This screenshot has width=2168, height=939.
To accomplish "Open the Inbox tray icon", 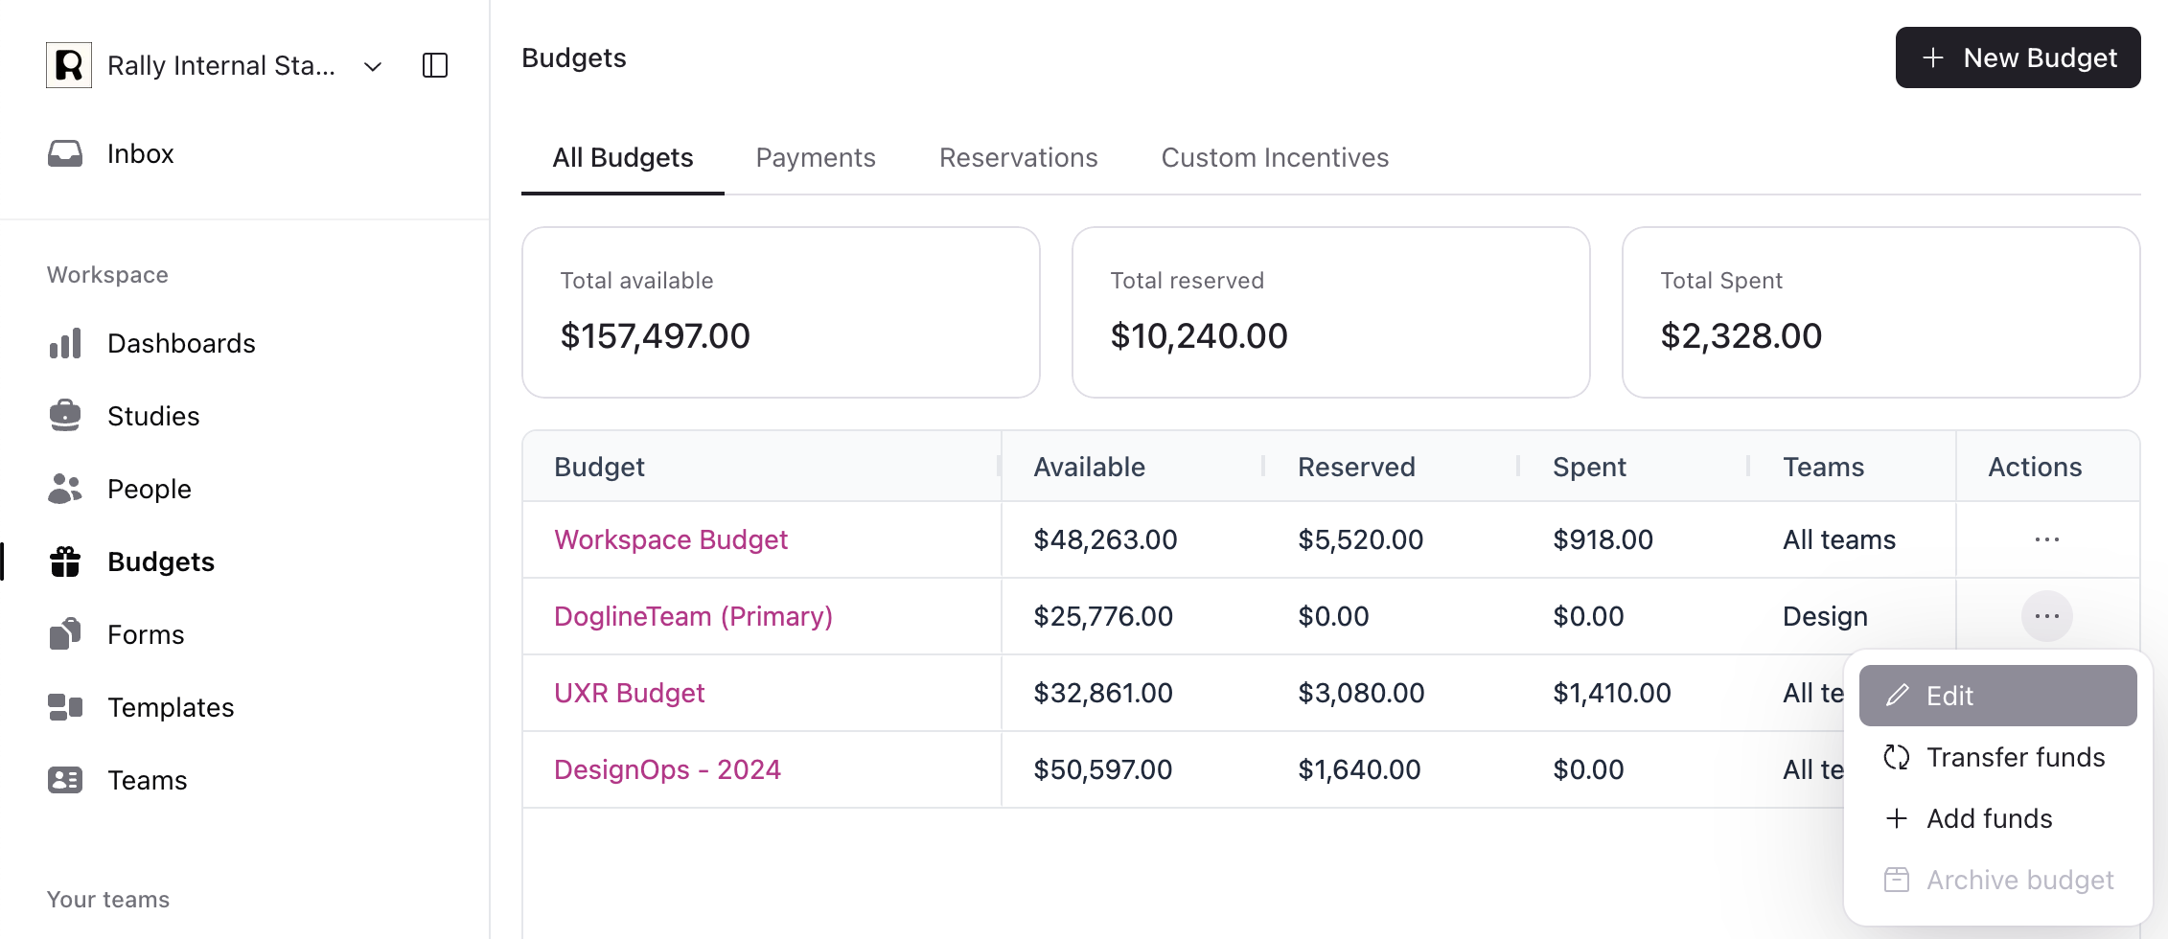I will coord(65,153).
